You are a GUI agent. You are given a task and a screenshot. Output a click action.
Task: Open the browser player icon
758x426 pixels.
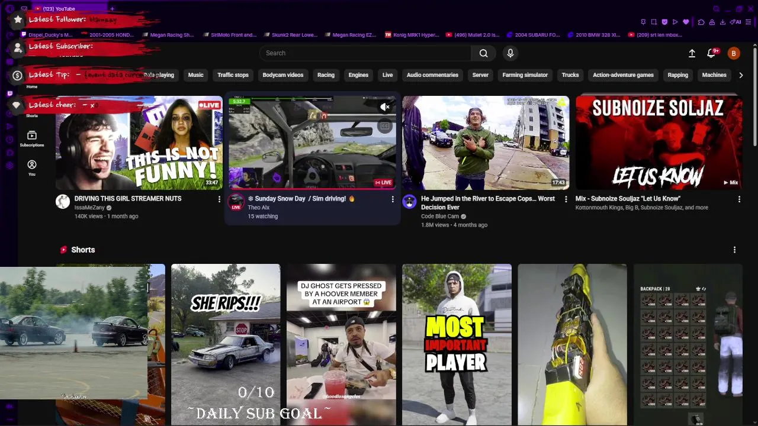tap(675, 22)
